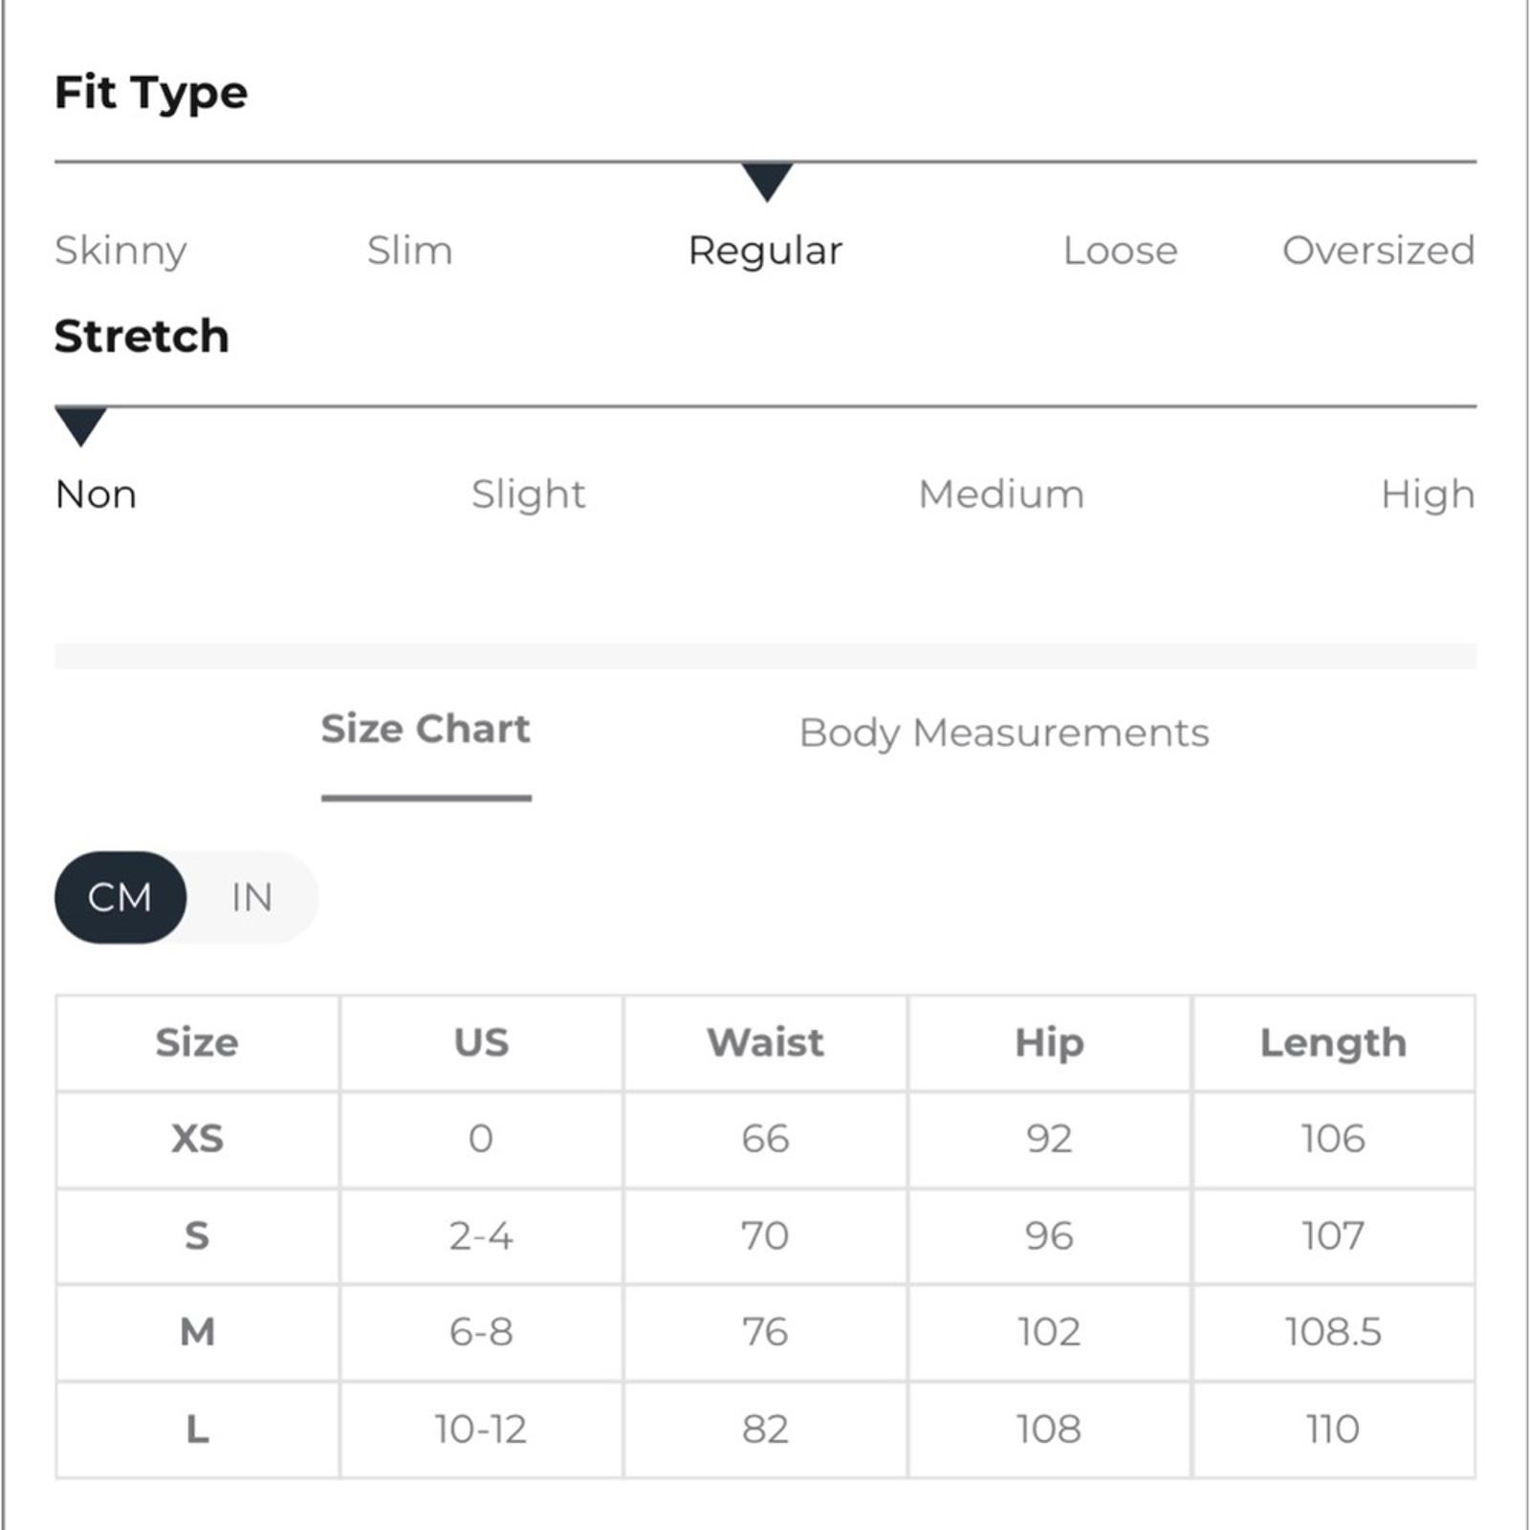Image resolution: width=1530 pixels, height=1530 pixels.
Task: Click the Length column header
Action: click(1333, 1042)
